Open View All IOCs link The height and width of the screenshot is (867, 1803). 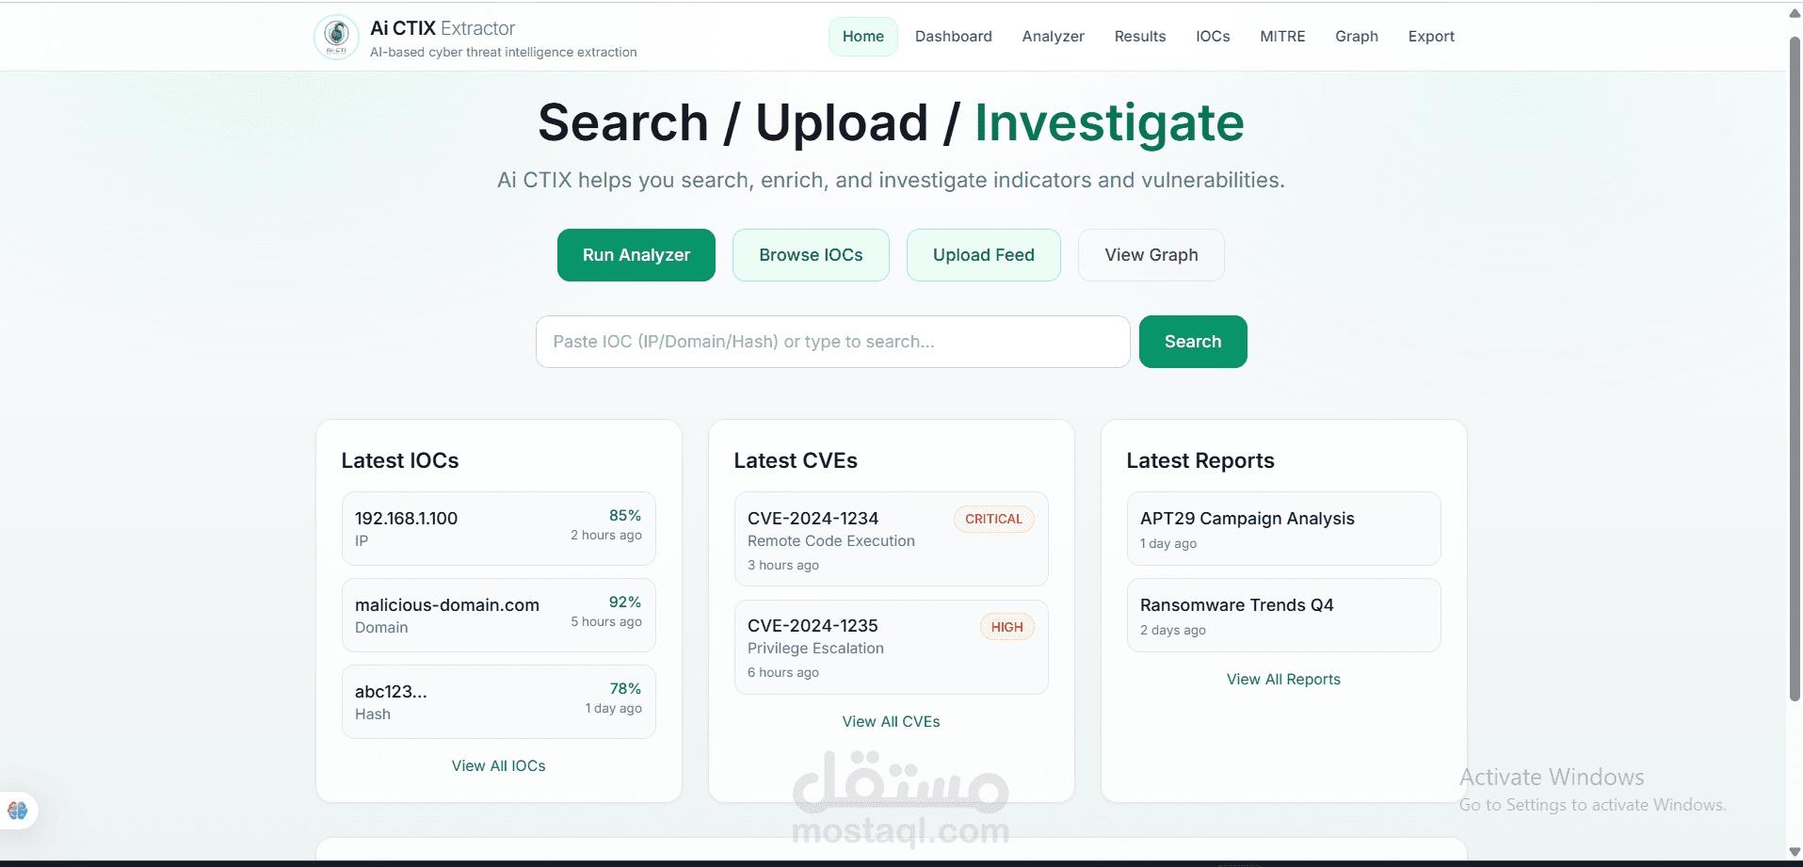point(498,765)
